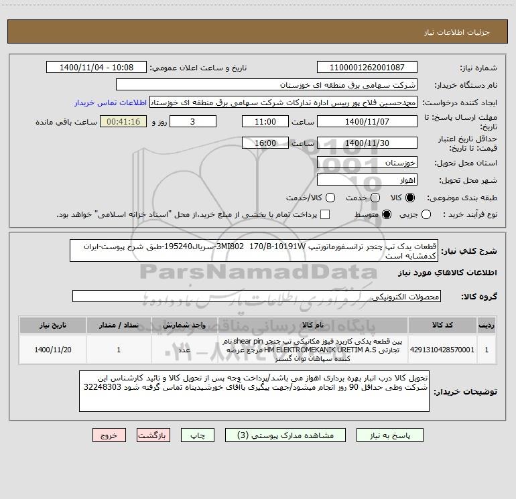Click the 'تعداد / مقدار' column header
The width and height of the screenshot is (516, 499).
[x=119, y=326]
